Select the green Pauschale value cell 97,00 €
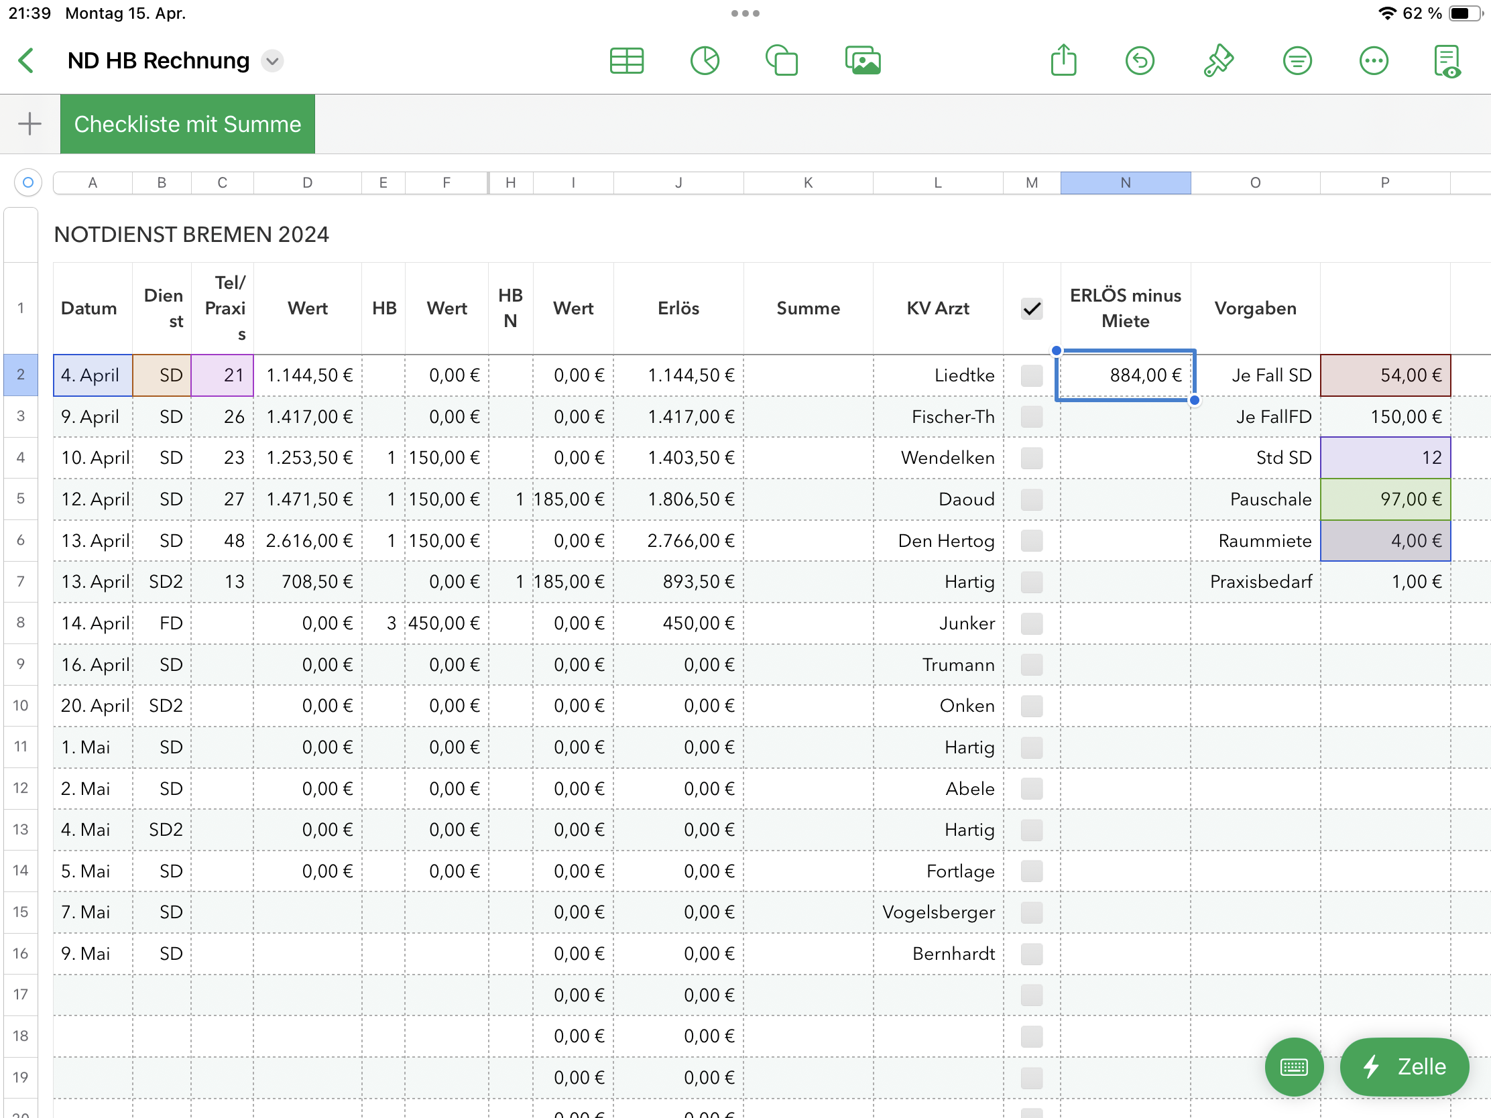Viewport: 1491px width, 1118px height. 1384,499
